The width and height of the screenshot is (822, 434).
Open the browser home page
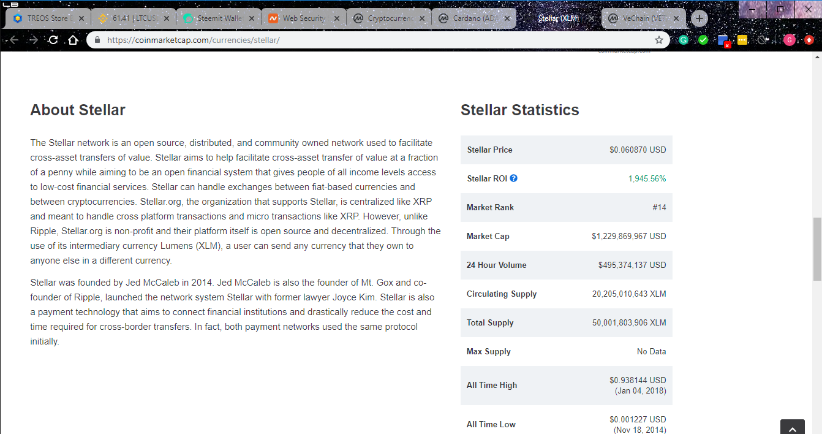tap(73, 40)
